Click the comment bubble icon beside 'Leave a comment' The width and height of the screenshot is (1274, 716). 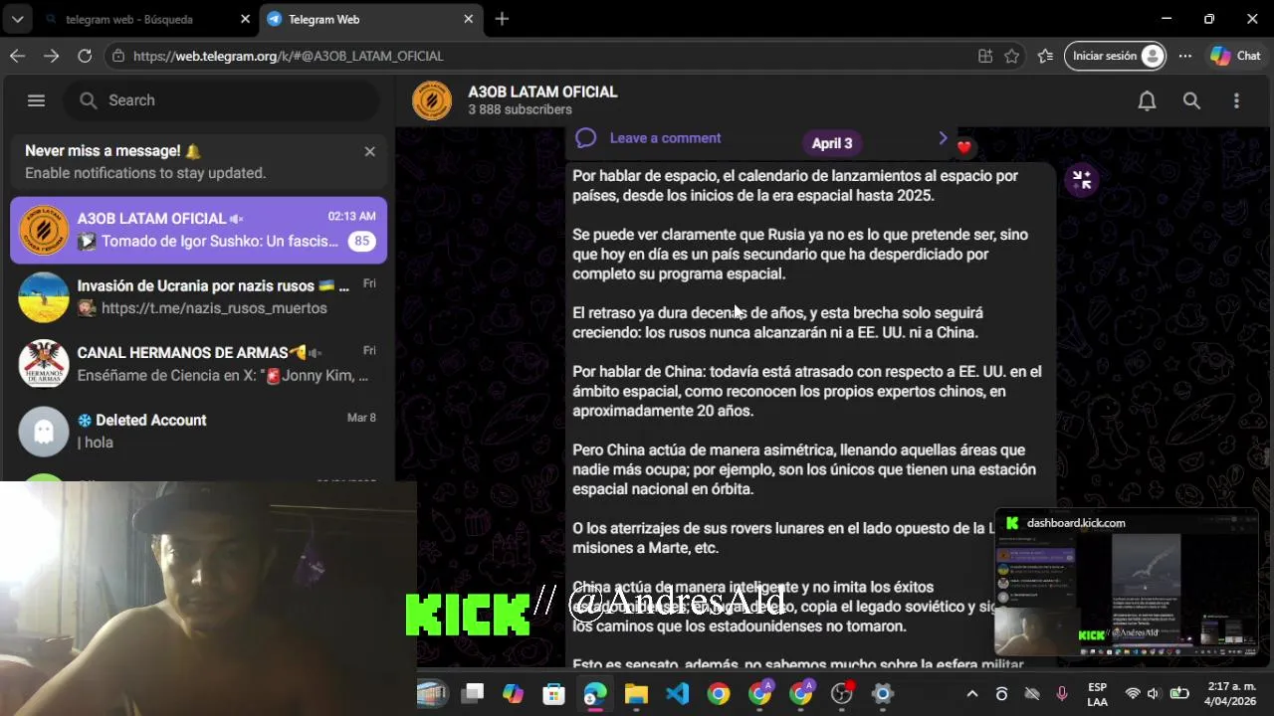tap(585, 138)
